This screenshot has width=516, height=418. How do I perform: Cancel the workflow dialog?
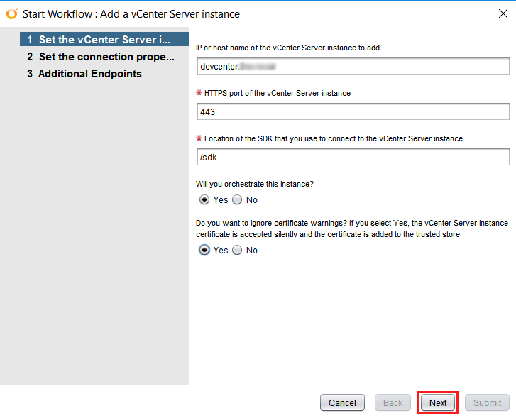(342, 402)
